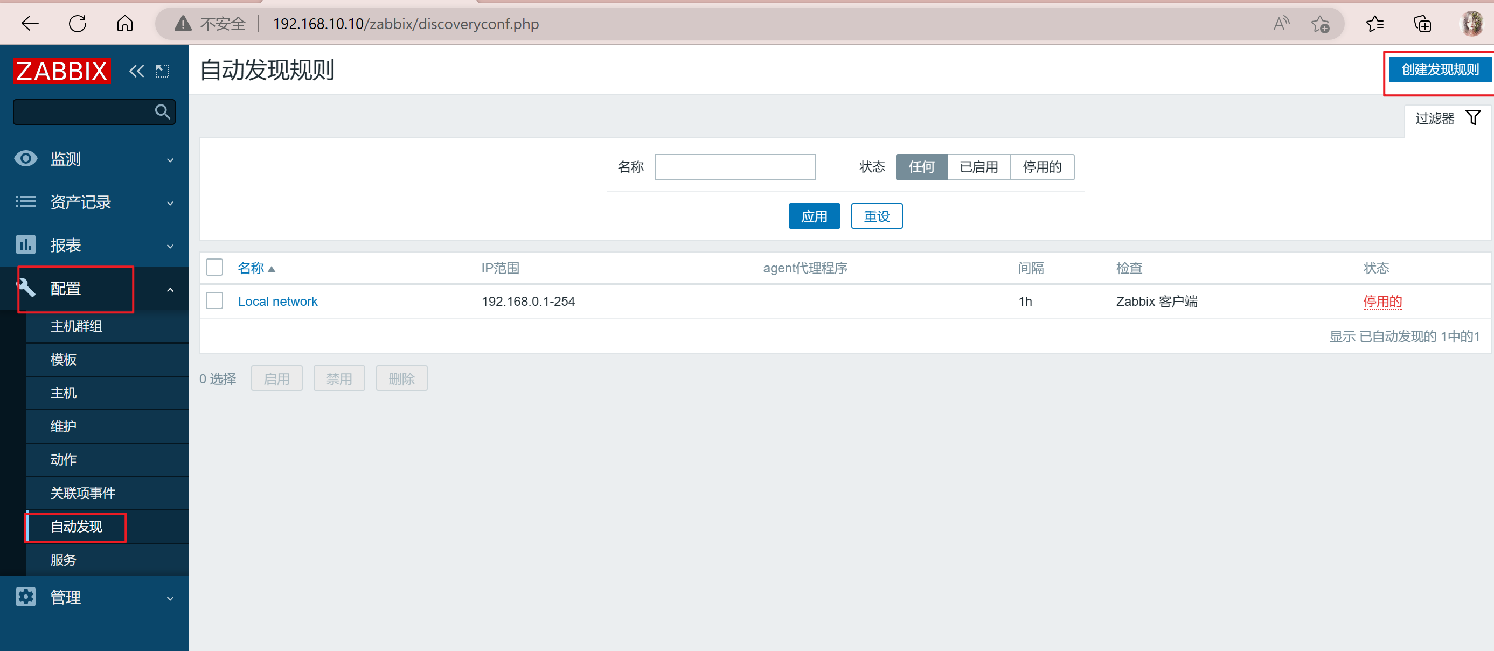Viewport: 1494px width, 651px height.
Task: Click 创建发现规则 button
Action: point(1440,69)
